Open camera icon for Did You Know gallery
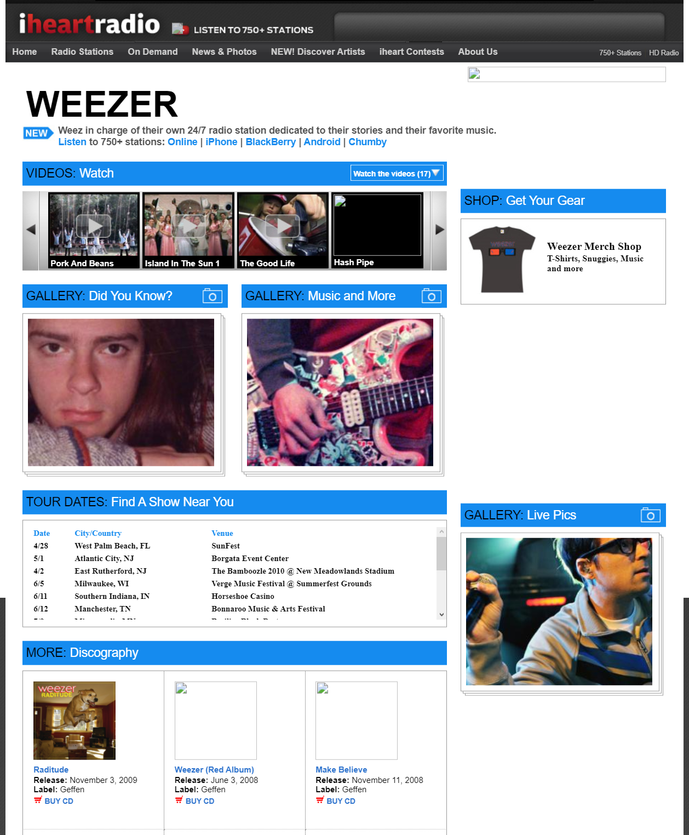 [x=213, y=296]
